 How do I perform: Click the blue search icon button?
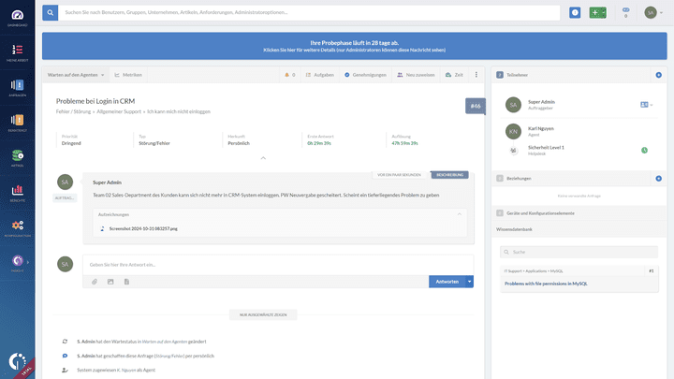pyautogui.click(x=50, y=13)
